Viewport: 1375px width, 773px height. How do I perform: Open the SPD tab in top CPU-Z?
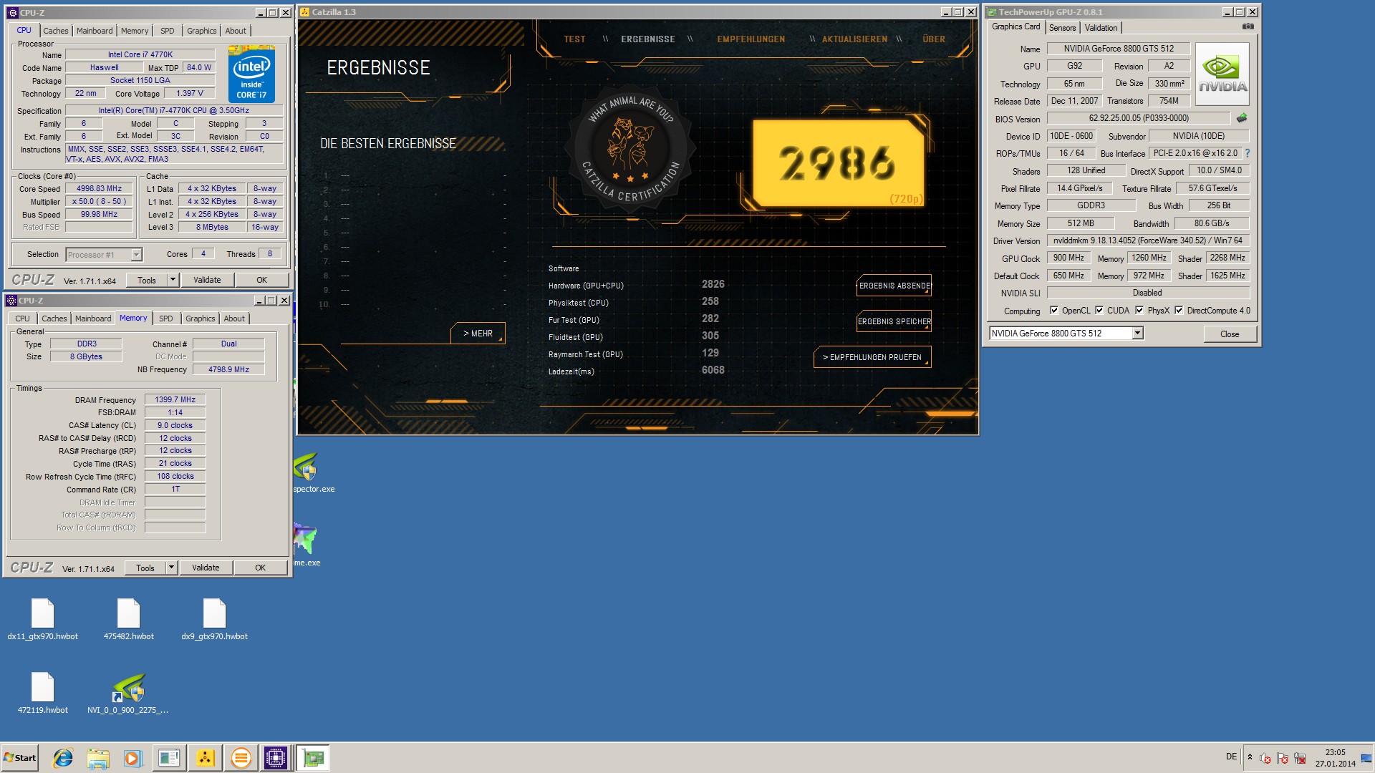click(x=167, y=31)
